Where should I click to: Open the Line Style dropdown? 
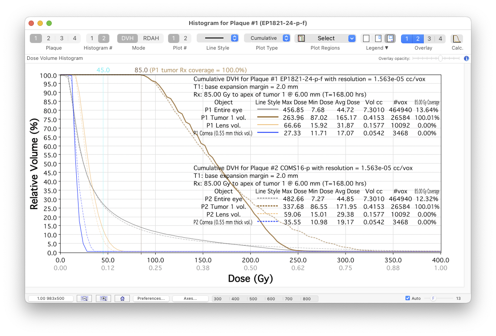coord(218,38)
